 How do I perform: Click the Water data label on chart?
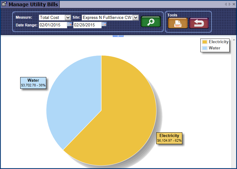pos(33,83)
